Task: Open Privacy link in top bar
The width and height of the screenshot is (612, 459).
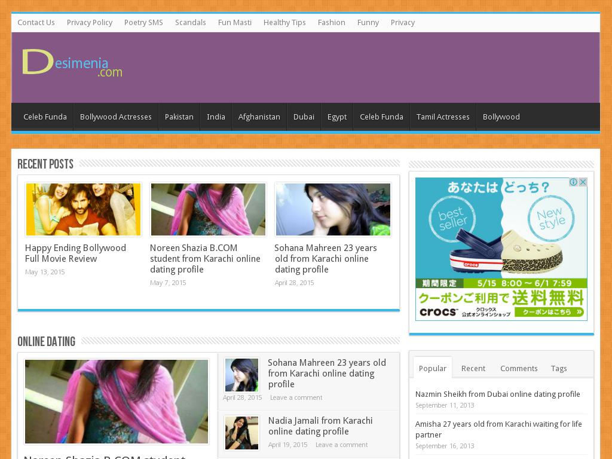Action: (403, 23)
